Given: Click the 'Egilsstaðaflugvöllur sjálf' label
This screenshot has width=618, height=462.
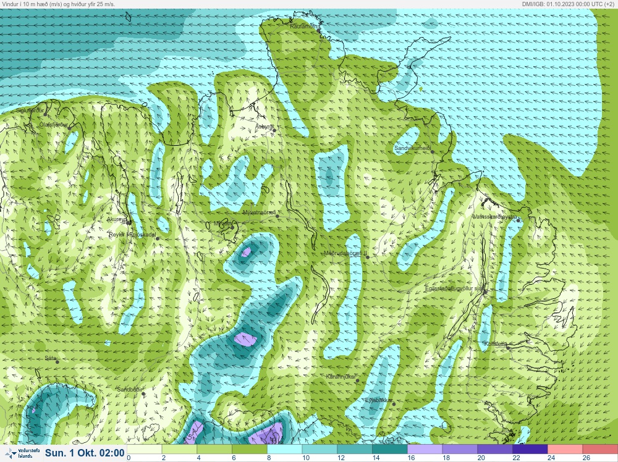Looking at the screenshot, I should (x=454, y=288).
